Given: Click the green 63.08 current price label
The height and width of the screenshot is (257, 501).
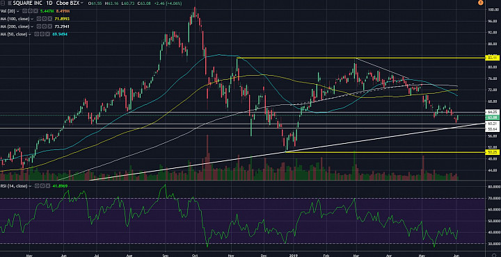Looking at the screenshot, I should 492,117.
